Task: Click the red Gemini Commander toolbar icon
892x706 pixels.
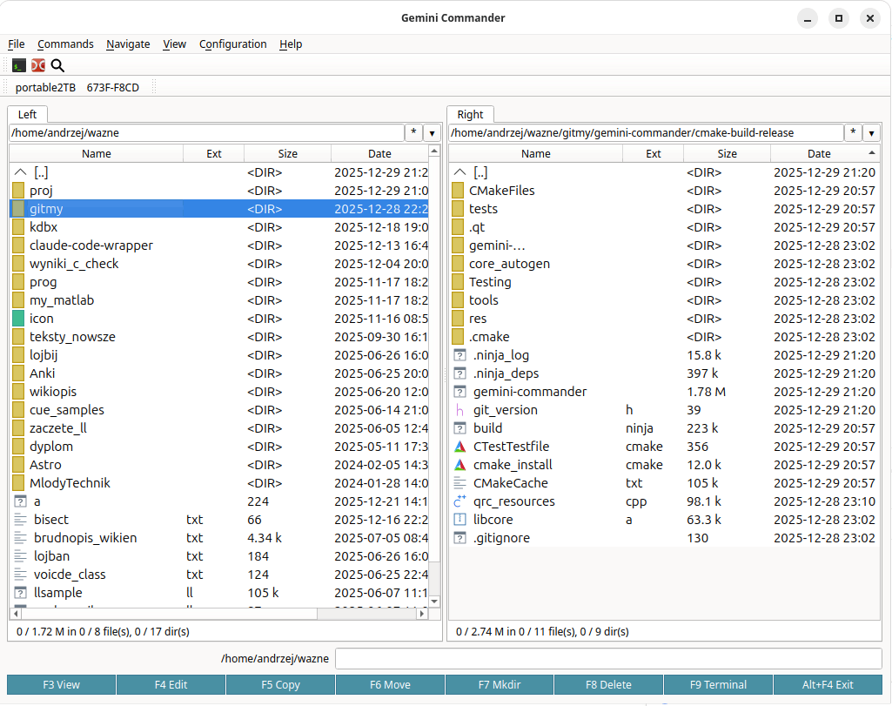Action: click(x=37, y=65)
